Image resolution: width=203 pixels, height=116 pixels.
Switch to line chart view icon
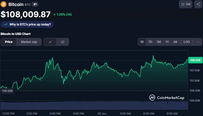[x=50, y=42]
